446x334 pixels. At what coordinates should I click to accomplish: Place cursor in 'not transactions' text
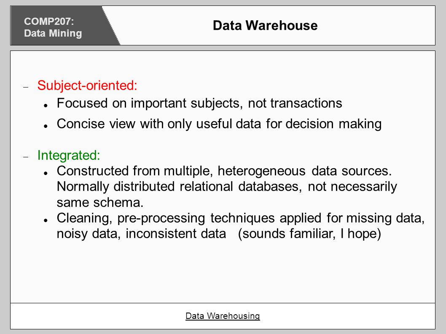tap(295, 103)
